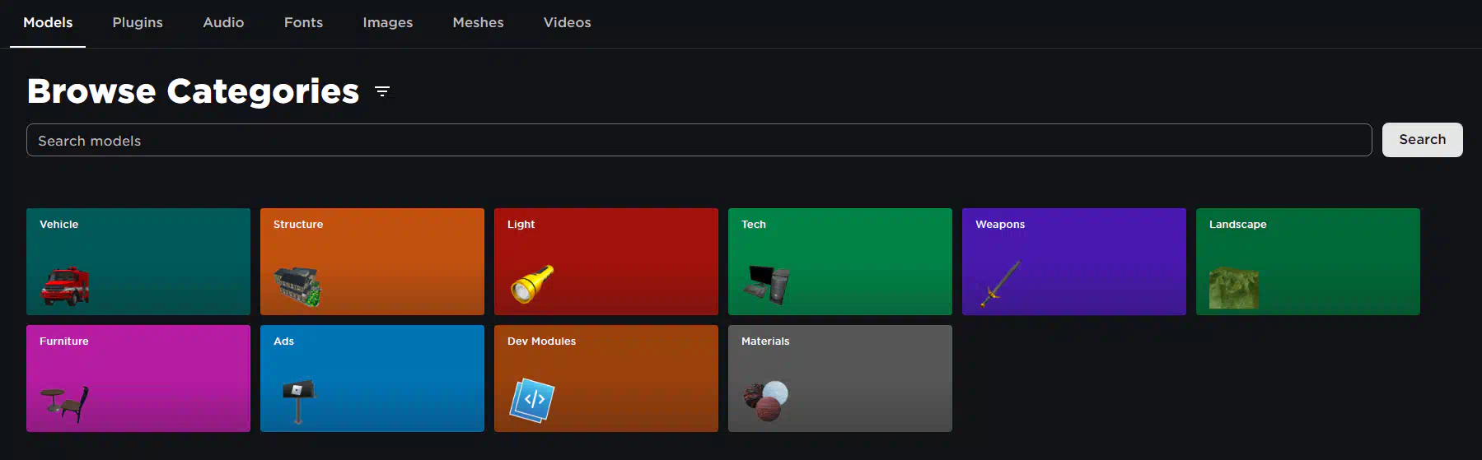This screenshot has height=460, width=1482.
Task: Open the Audio tab
Action: pyautogui.click(x=223, y=23)
